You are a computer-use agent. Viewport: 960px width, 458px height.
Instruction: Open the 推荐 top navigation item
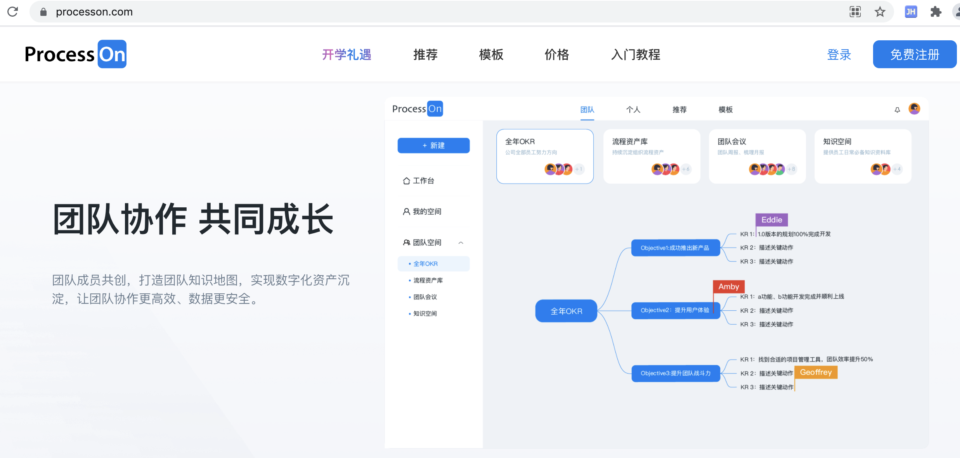tap(425, 55)
